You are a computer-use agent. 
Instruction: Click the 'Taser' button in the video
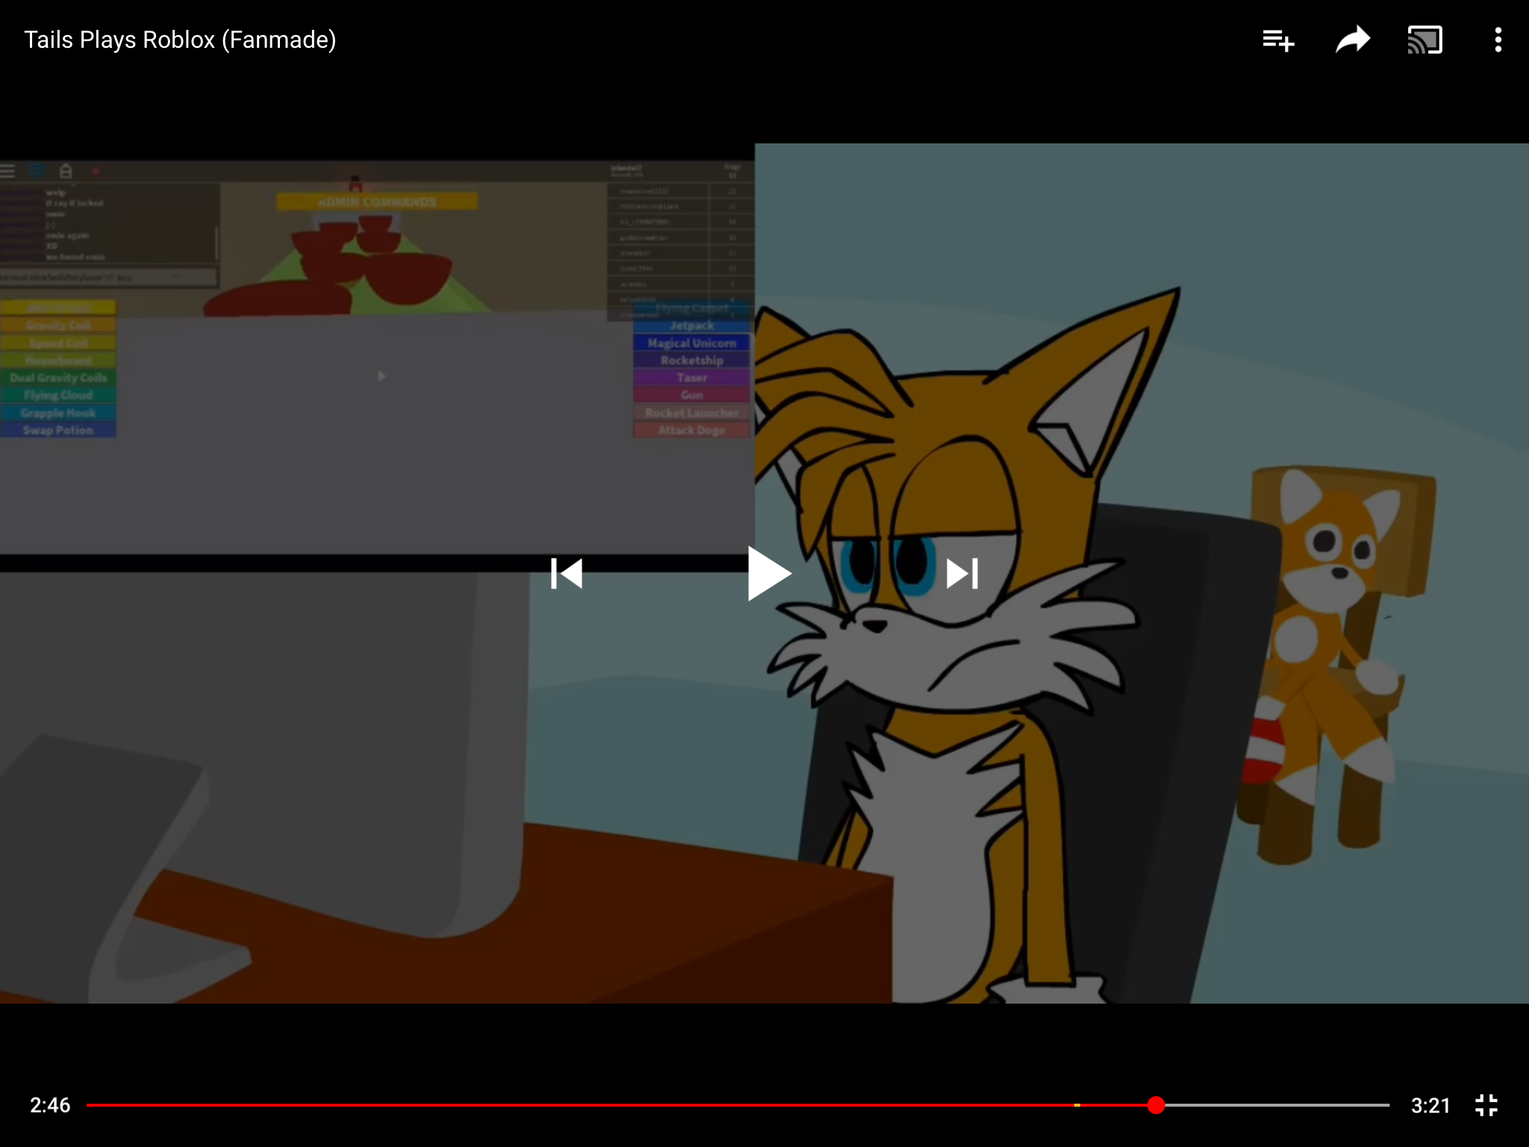(692, 378)
